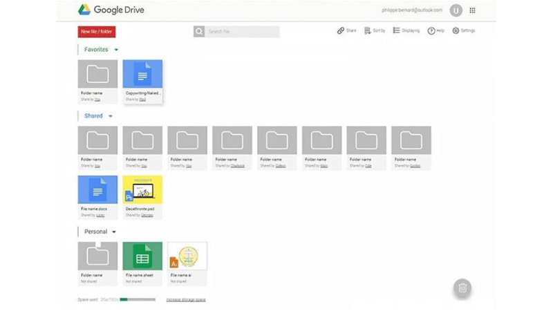Click the user avatar circle

[456, 10]
